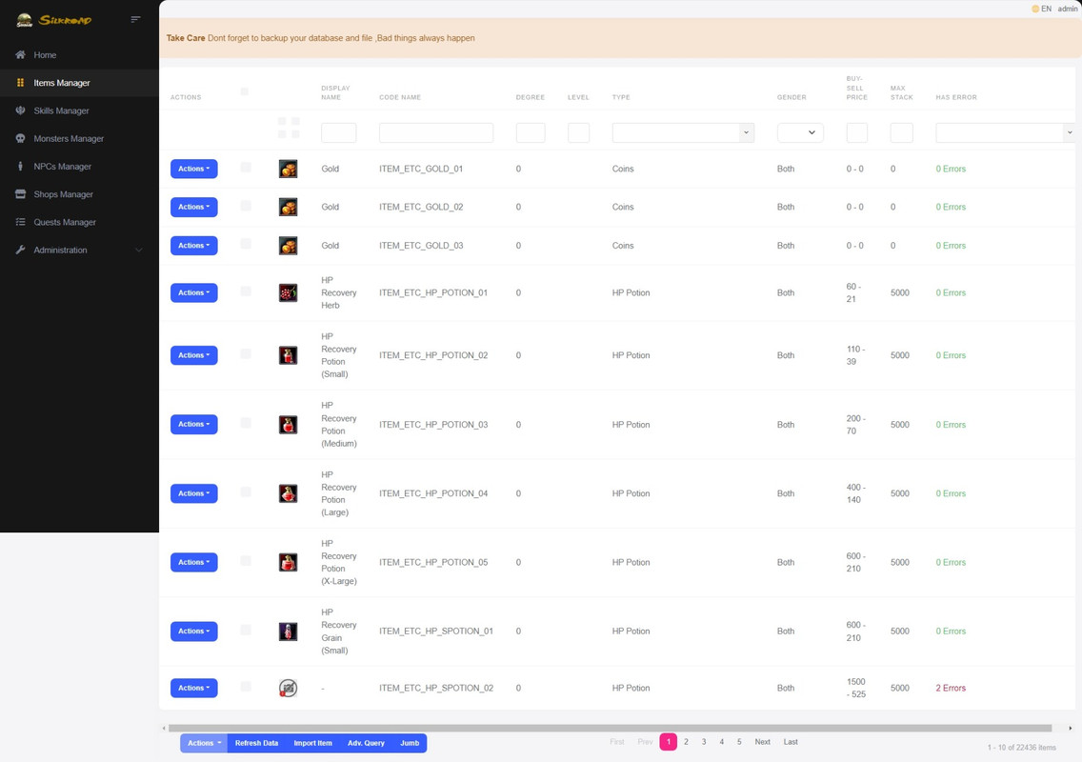This screenshot has height=762, width=1082.
Task: Click the Silkroad logo in sidebar
Action: pos(54,20)
